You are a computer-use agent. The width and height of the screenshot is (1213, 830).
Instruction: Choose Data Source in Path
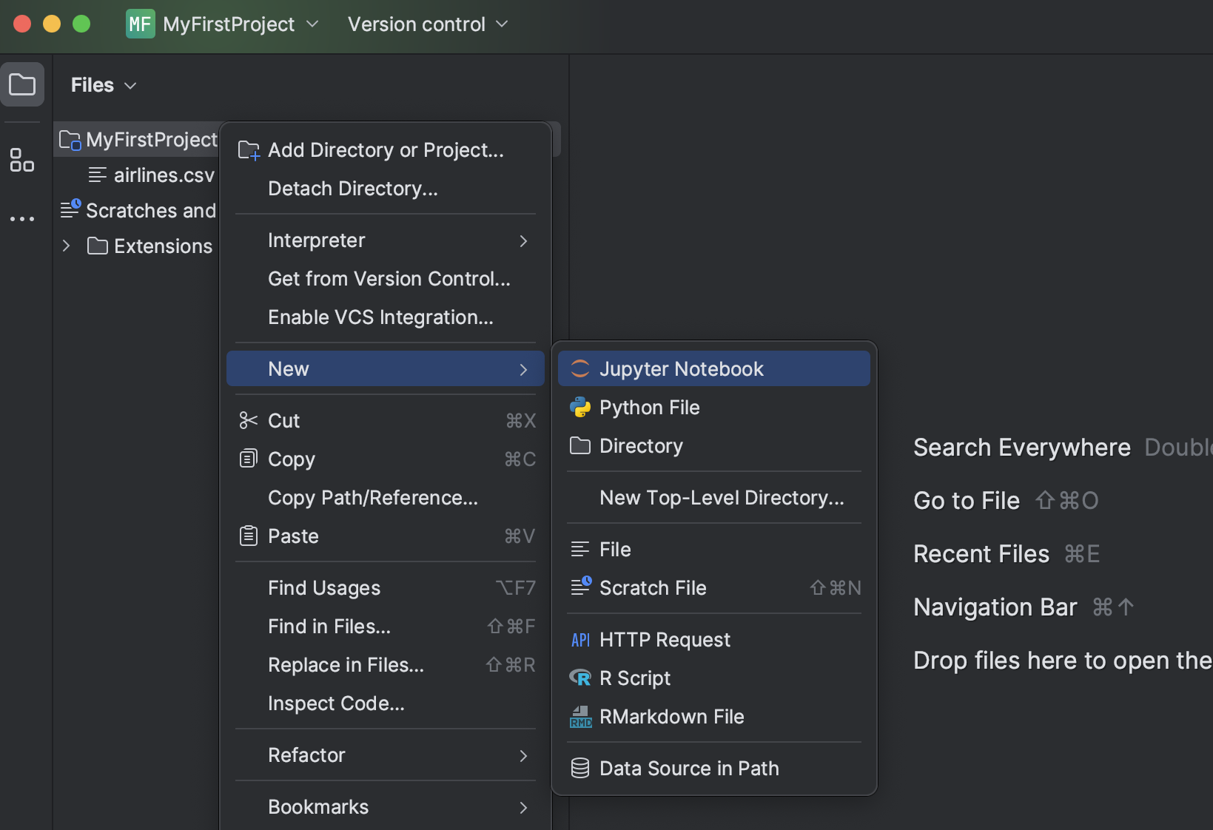tap(688, 768)
